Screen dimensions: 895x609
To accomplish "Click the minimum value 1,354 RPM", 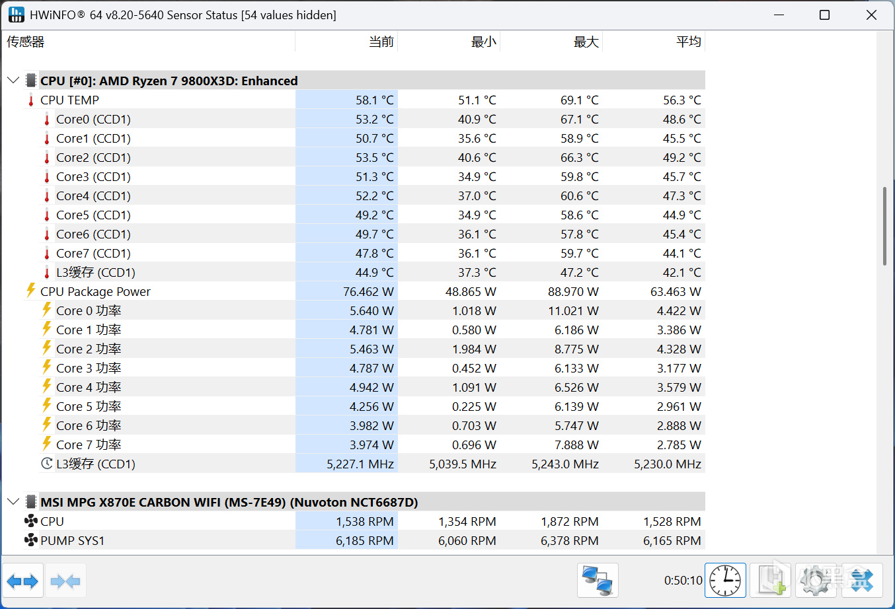I will point(467,522).
